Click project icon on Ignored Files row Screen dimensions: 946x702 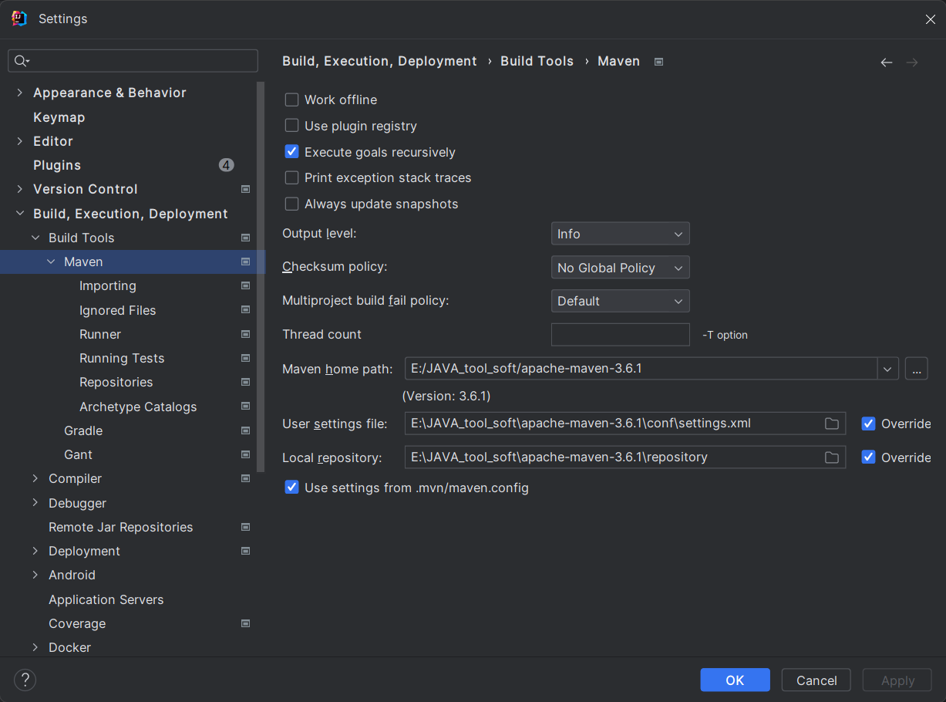click(245, 310)
